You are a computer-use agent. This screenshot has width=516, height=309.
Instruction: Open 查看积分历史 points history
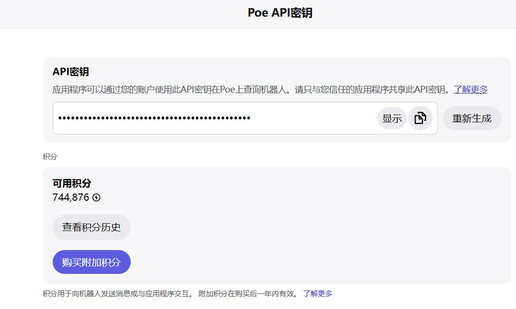[92, 227]
